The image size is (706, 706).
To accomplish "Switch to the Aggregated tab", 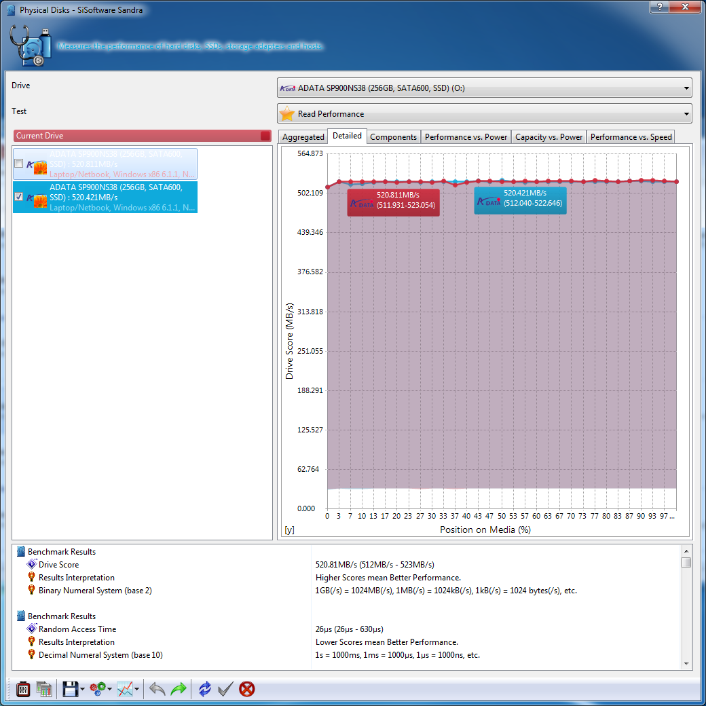I will [303, 137].
